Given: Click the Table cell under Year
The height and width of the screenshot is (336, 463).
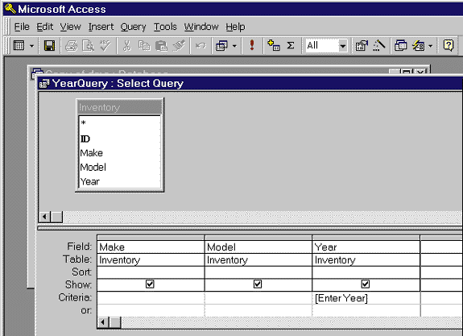Looking at the screenshot, I should (366, 260).
